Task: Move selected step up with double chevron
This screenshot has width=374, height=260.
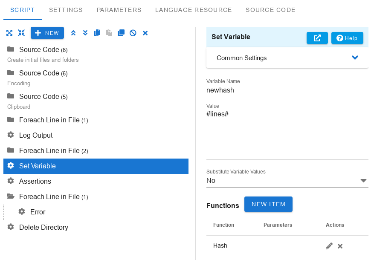Action: (73, 33)
